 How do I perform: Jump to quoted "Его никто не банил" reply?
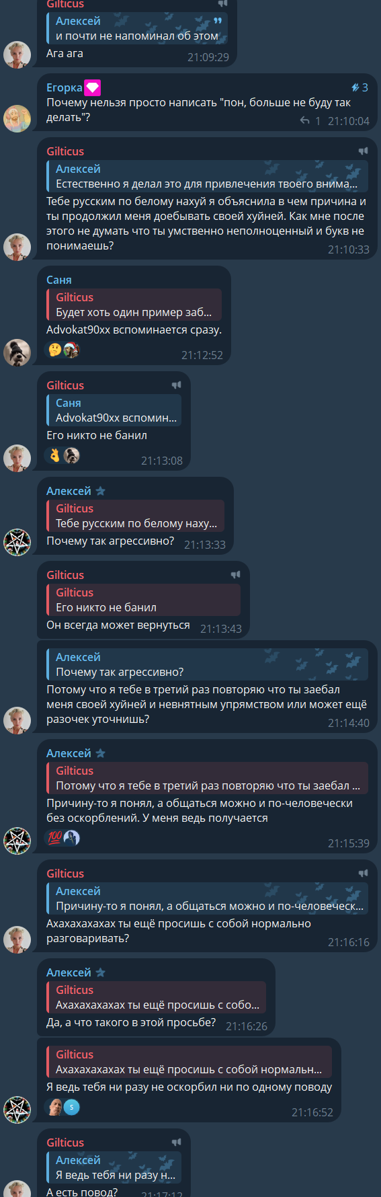coord(144,600)
